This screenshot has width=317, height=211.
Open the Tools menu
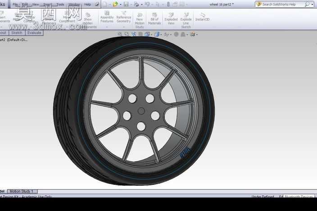tap(60, 4)
